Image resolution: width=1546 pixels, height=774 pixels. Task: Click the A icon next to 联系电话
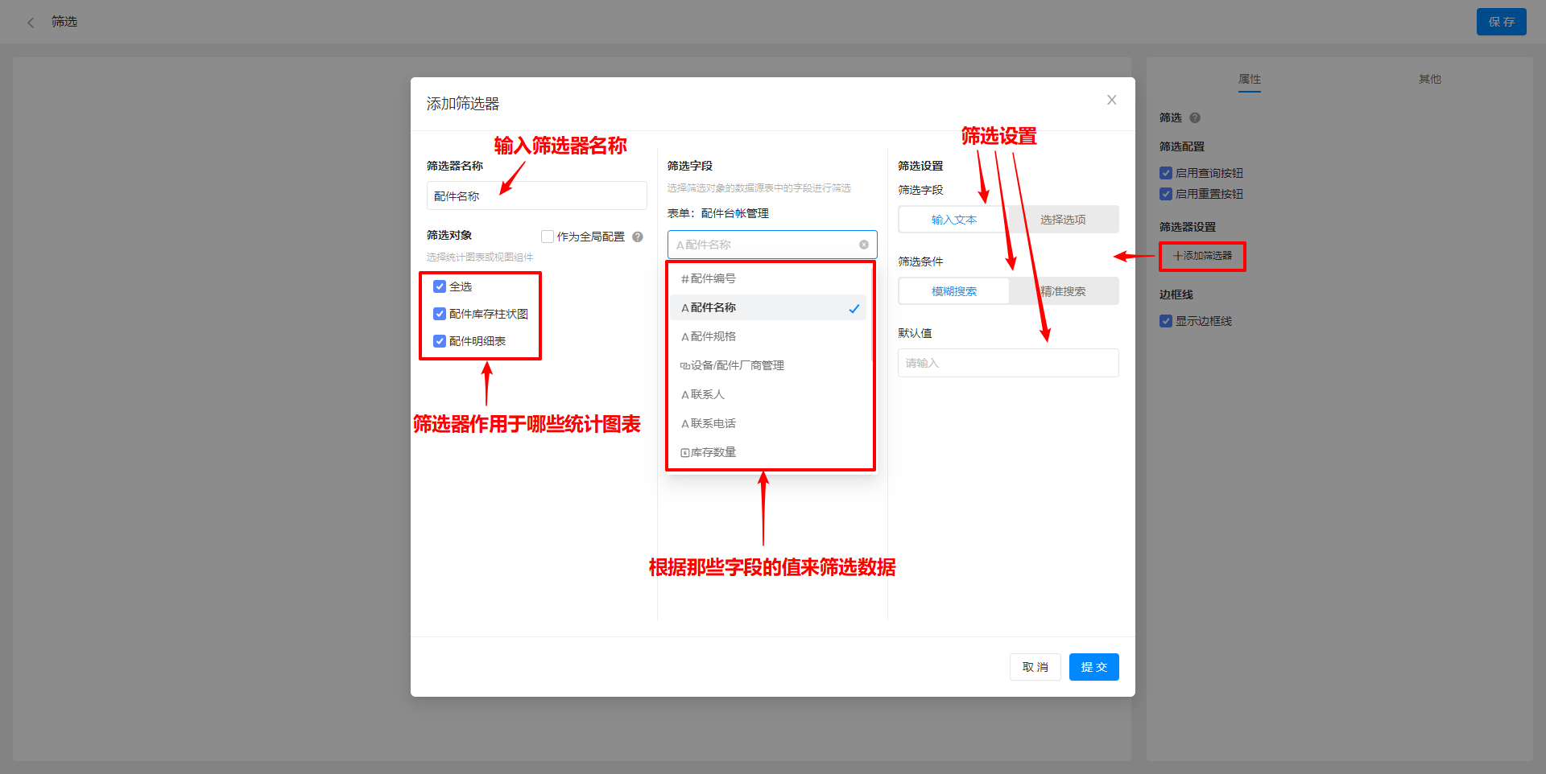[683, 422]
